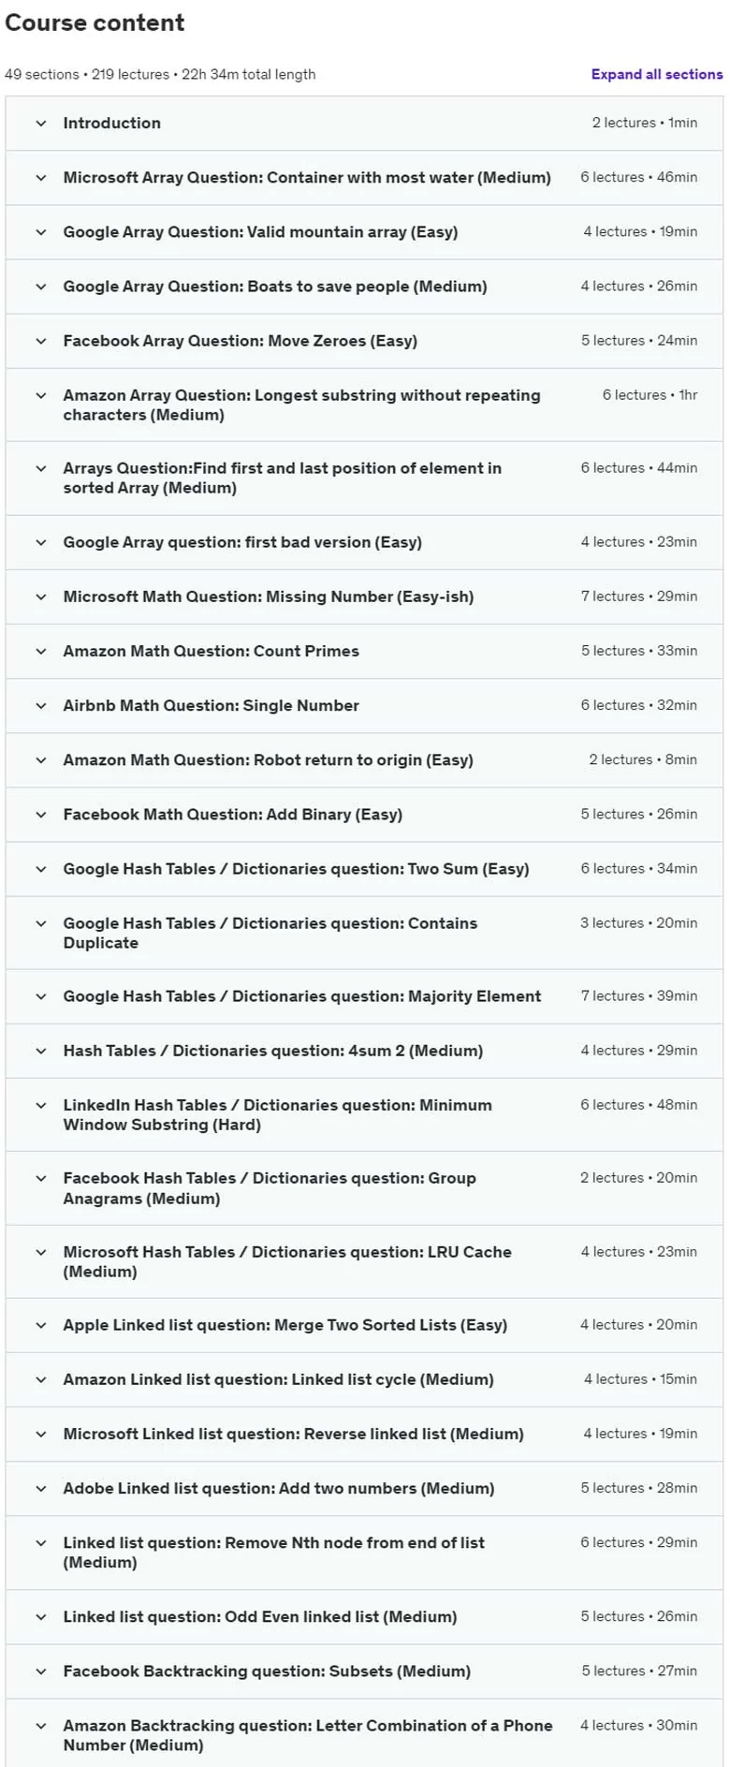Screen dimensions: 730x1767
Task: Click the Expand all sections link
Action: point(657,74)
